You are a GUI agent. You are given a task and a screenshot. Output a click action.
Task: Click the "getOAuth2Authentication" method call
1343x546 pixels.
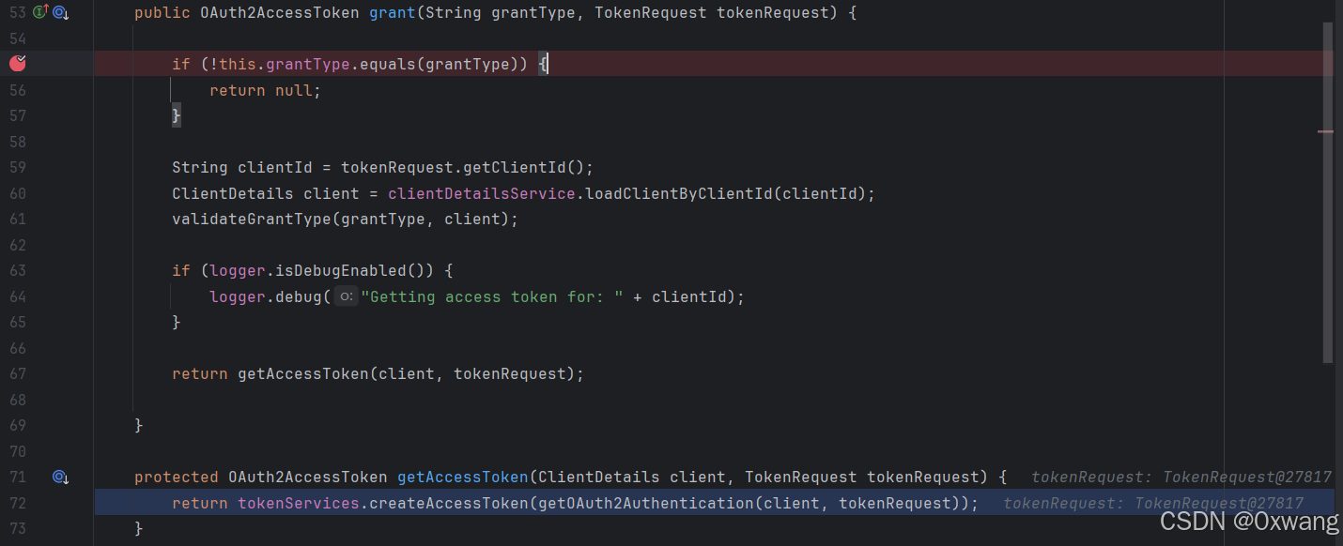pos(646,503)
